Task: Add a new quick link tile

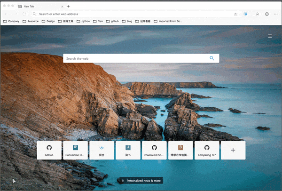Action: [x=233, y=151]
